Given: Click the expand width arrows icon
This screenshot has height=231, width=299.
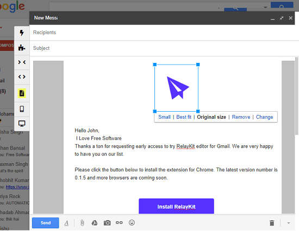Looking at the screenshot, I should tap(22, 77).
